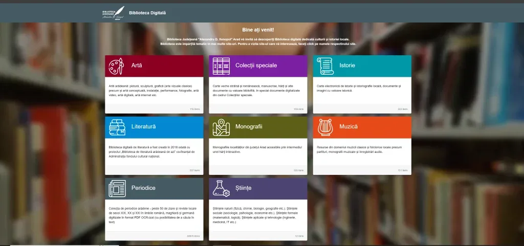Click the Monografii map pin icon
The height and width of the screenshot is (246, 524).
[x=221, y=127]
